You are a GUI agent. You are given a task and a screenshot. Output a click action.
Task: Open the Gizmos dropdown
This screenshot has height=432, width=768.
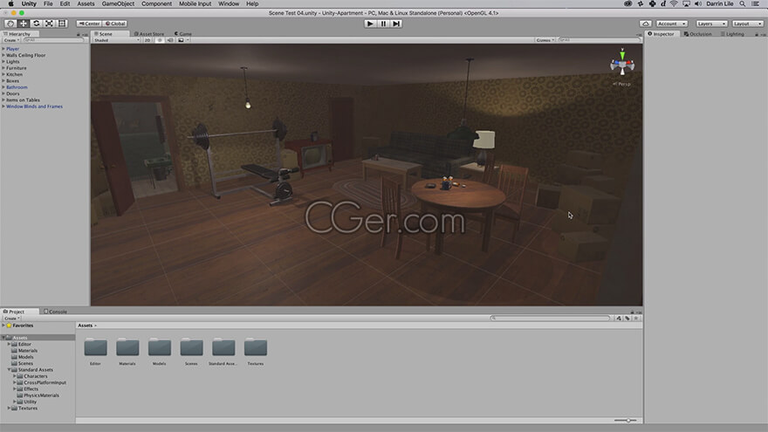click(545, 40)
